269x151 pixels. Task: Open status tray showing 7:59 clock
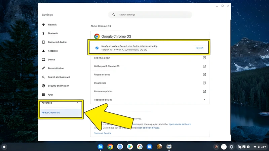(x=260, y=147)
